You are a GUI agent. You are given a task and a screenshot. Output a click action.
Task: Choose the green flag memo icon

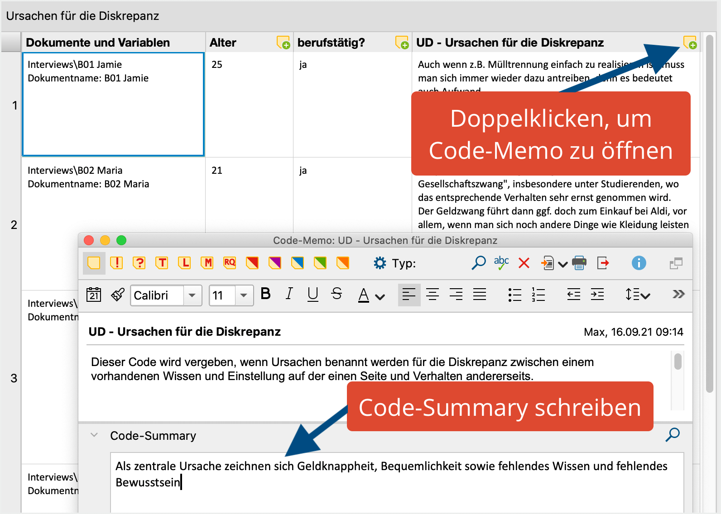(x=320, y=263)
